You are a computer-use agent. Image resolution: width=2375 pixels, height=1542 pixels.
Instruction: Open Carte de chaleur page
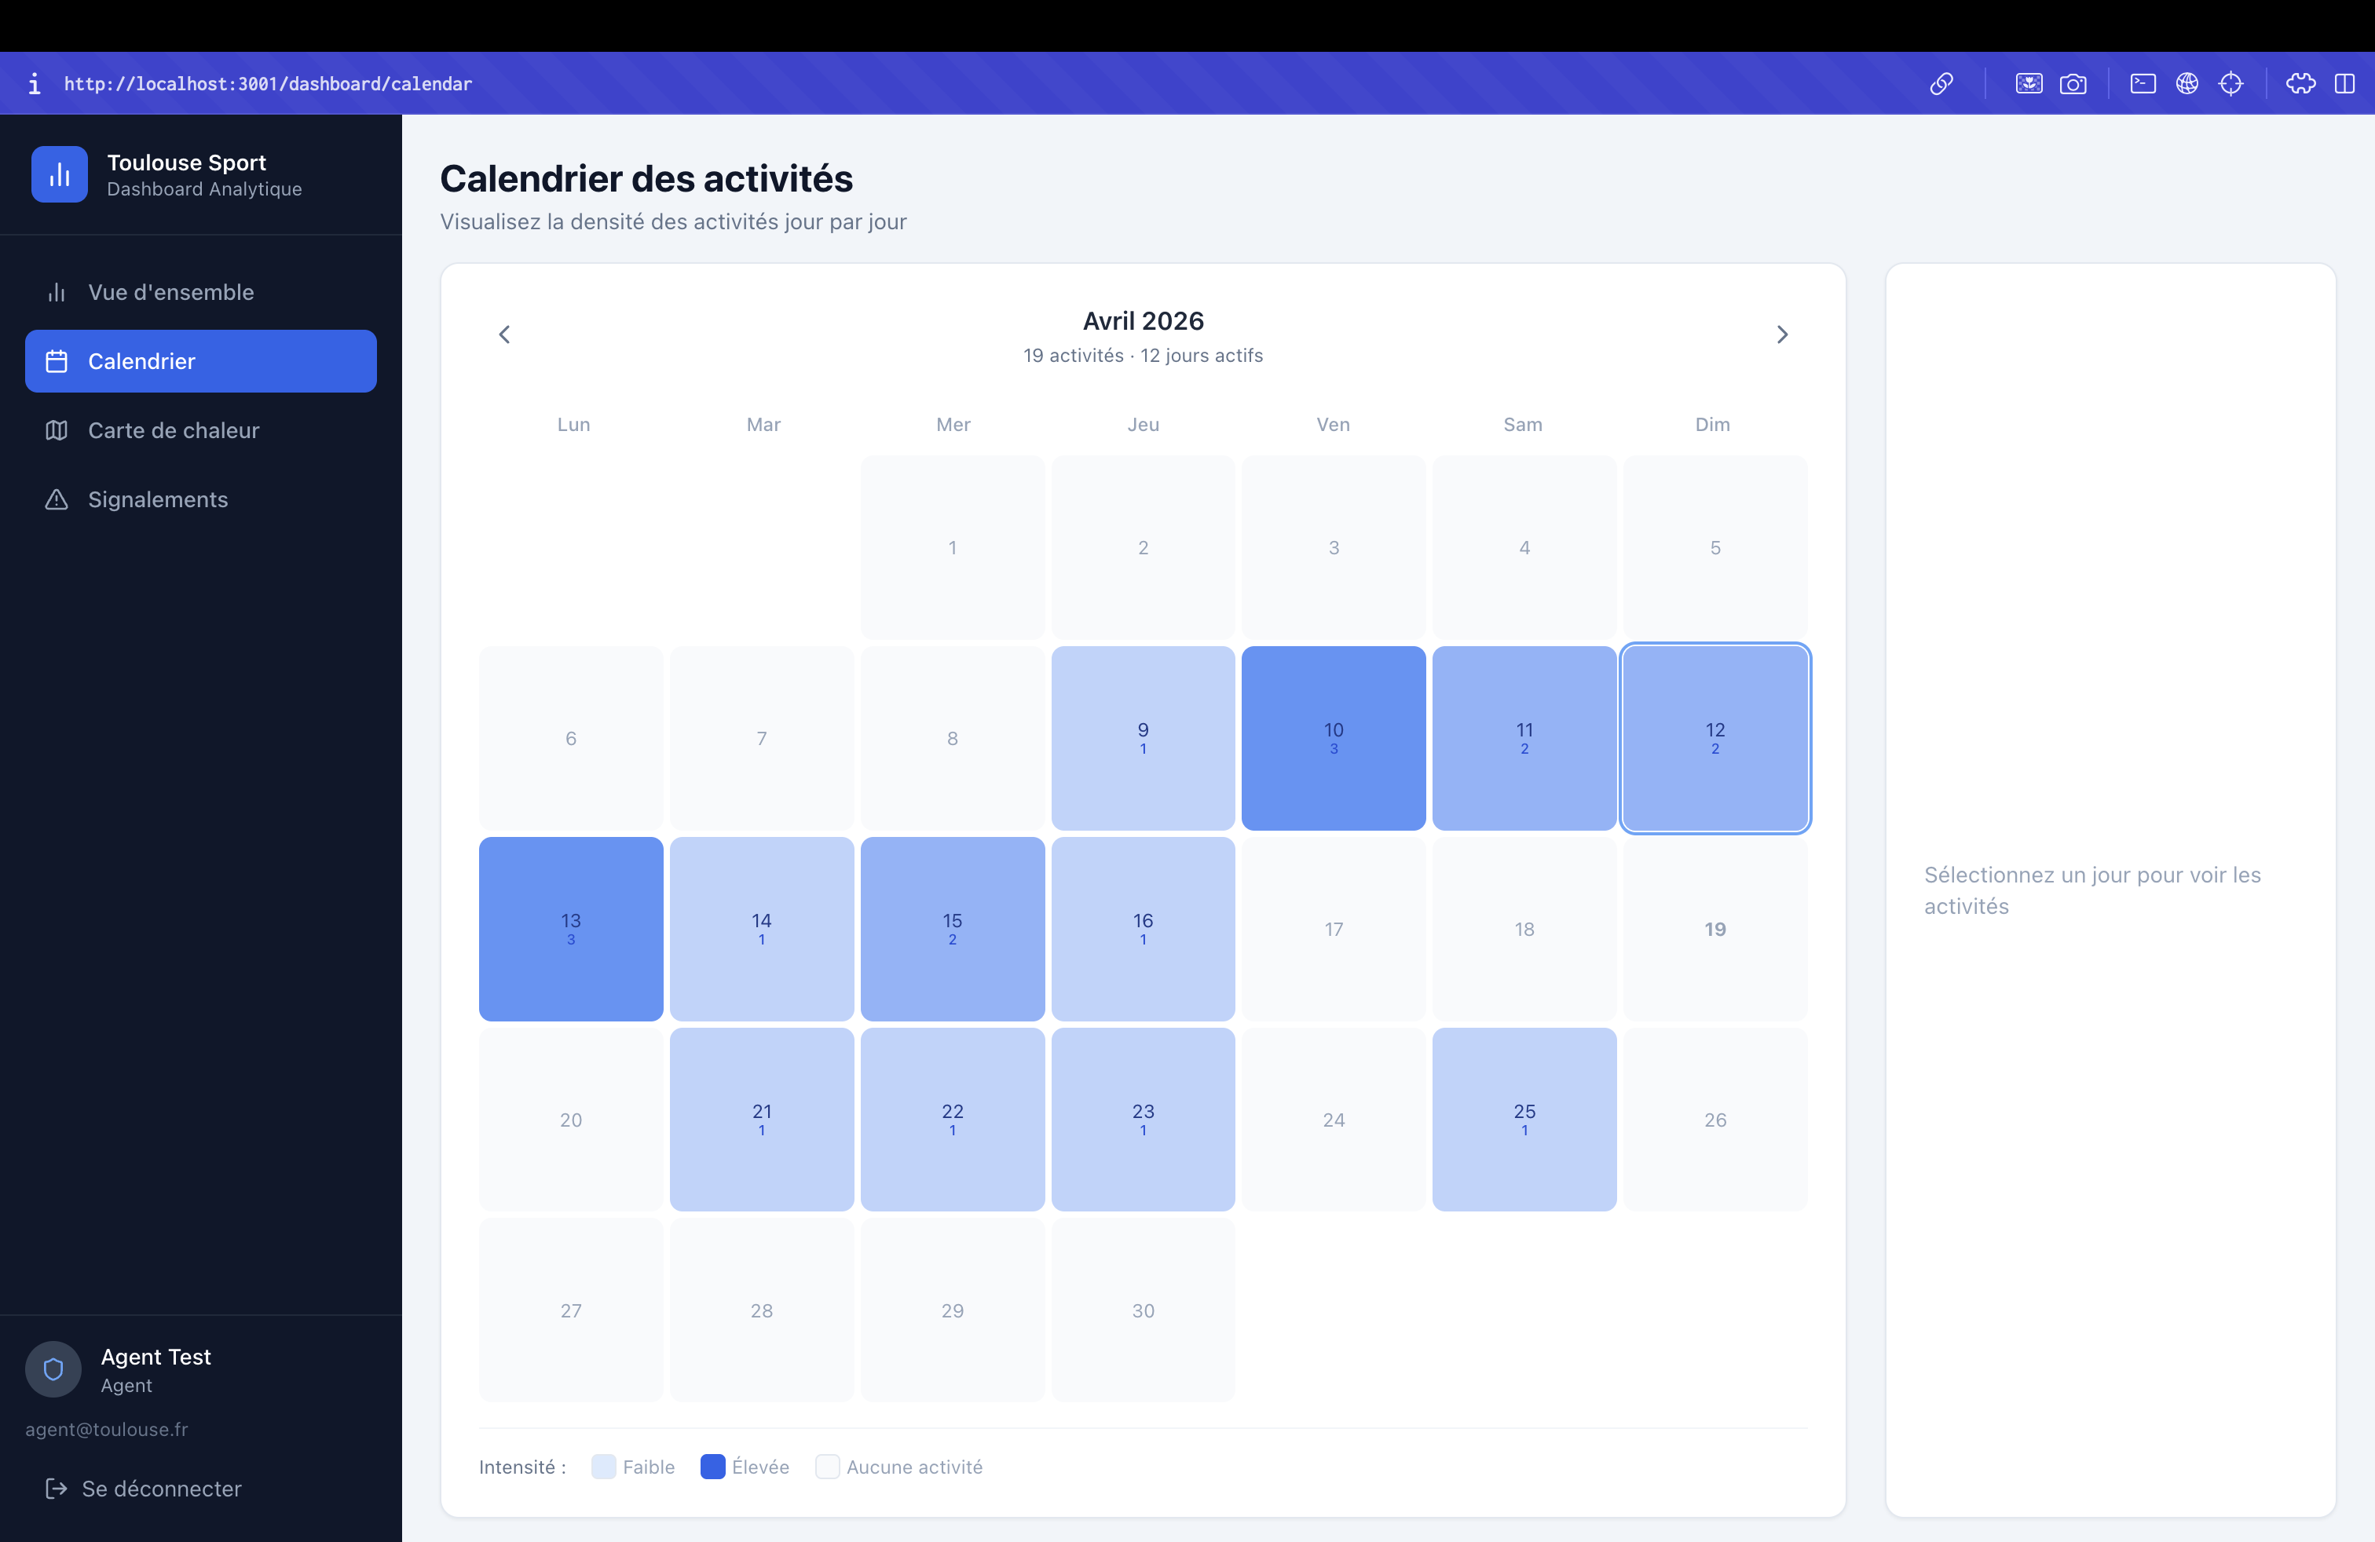(x=200, y=431)
